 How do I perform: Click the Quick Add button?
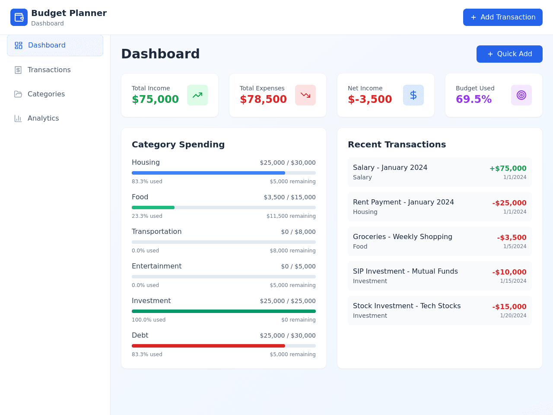coord(509,54)
